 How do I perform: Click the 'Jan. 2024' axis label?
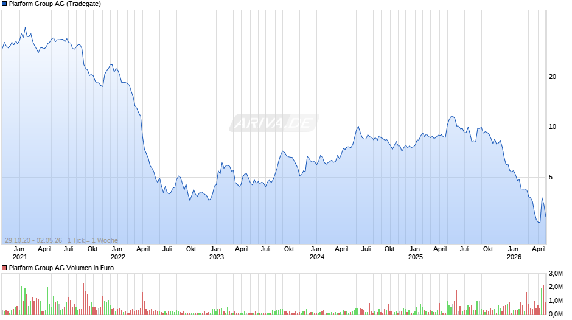316,253
